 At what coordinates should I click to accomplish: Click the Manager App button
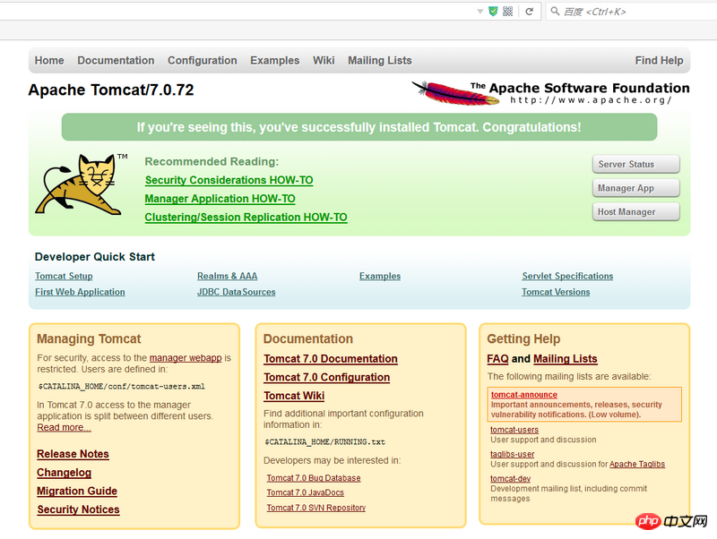636,188
